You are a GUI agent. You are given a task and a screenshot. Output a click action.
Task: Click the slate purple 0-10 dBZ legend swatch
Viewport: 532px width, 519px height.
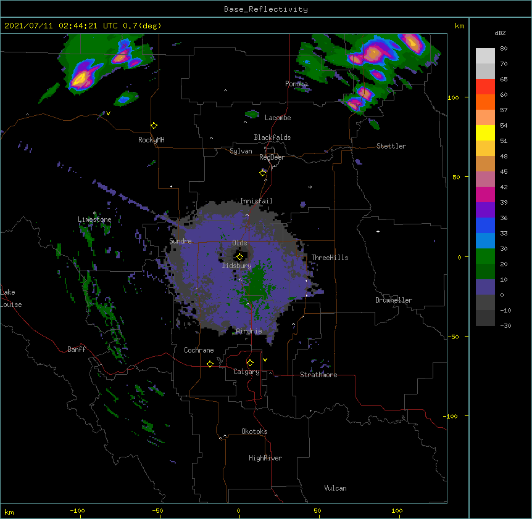(x=485, y=287)
